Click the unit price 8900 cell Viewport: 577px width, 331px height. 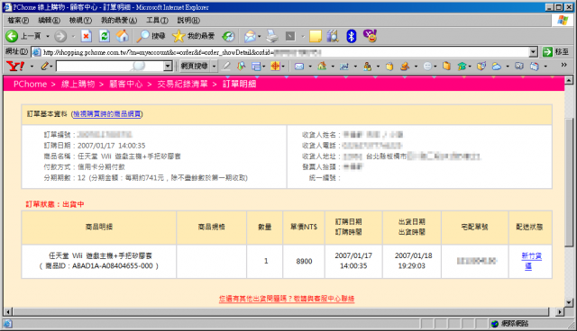point(304,261)
